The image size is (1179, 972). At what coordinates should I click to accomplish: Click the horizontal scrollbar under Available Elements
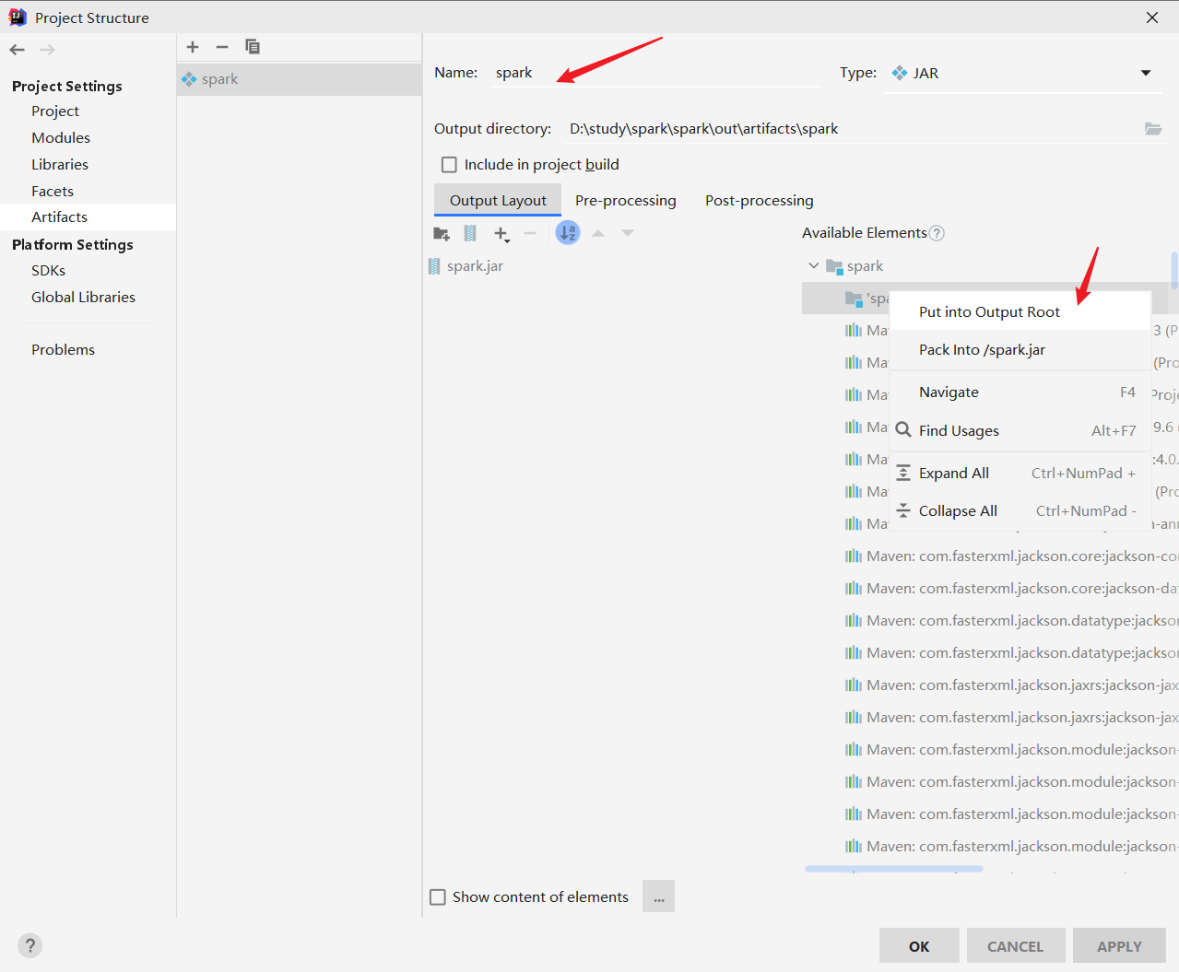893,869
